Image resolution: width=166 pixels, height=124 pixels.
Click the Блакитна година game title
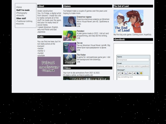coord(84,17)
